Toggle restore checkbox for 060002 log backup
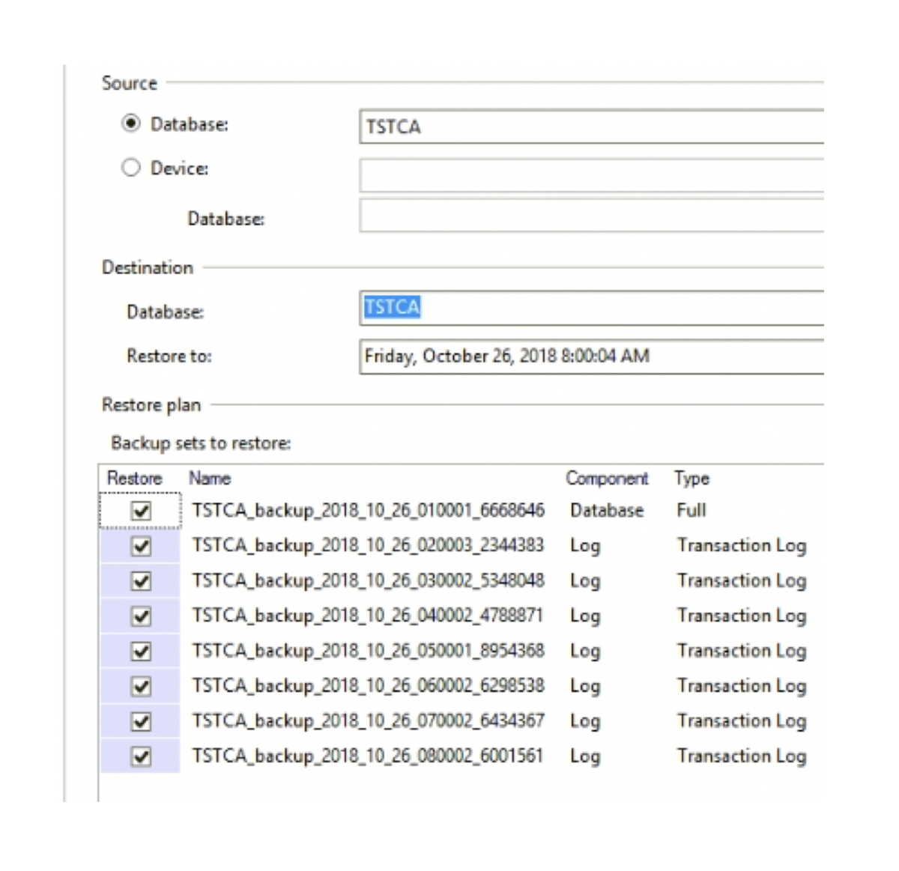Screen dimensions: 899x871 click(x=141, y=687)
